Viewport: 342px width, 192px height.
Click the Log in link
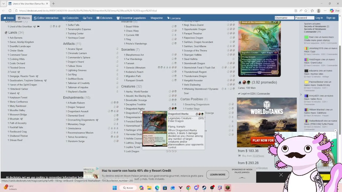point(319,18)
